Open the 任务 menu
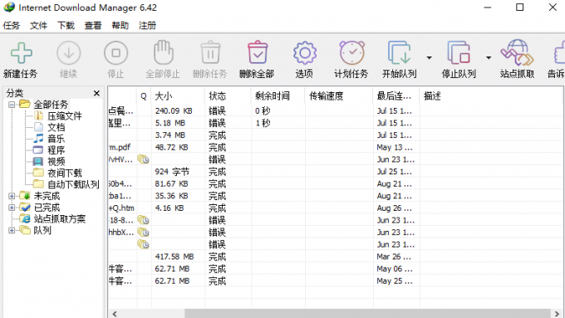 click(12, 26)
